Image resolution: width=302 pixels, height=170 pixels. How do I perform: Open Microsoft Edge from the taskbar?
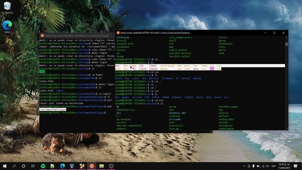pyautogui.click(x=62, y=166)
